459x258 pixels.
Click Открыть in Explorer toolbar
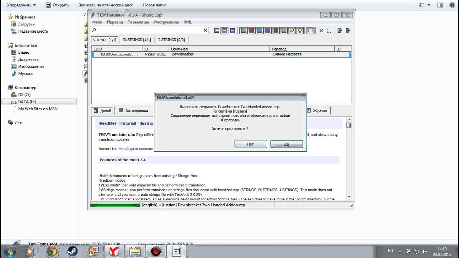pos(57,5)
